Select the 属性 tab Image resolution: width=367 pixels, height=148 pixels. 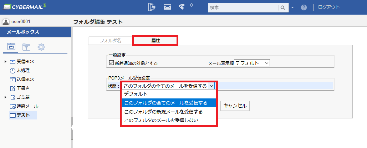[156, 40]
